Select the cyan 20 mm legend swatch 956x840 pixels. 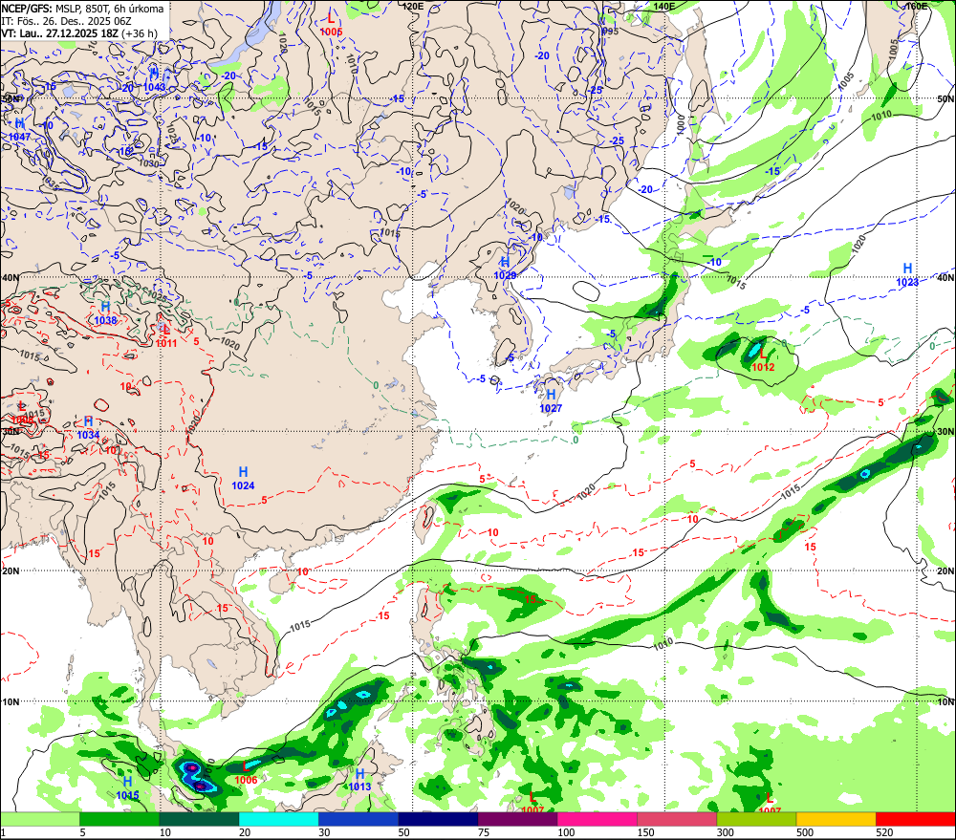(278, 819)
